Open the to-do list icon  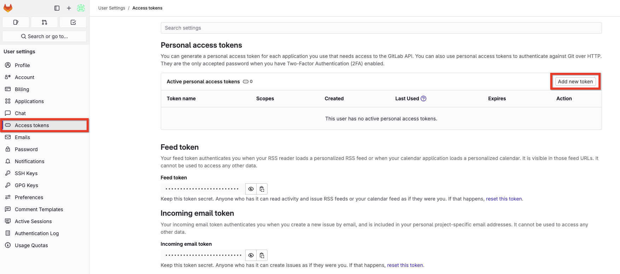(73, 22)
